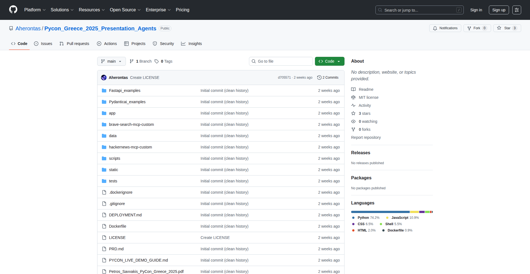Open the Releases heading link
The image size is (530, 274).
(x=361, y=153)
